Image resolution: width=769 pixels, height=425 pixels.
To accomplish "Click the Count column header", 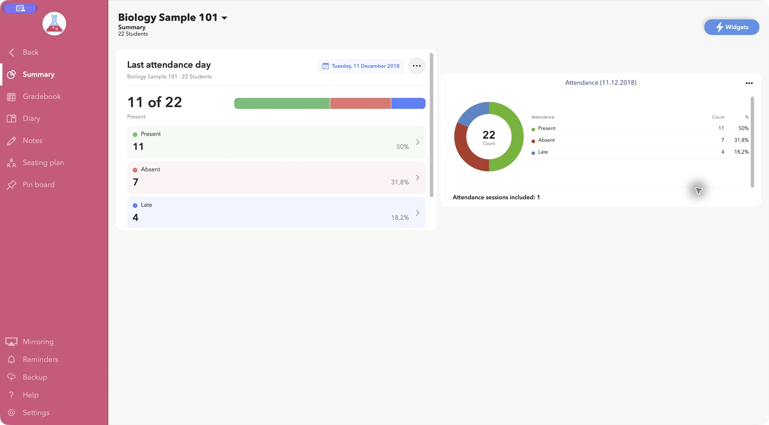I will coord(718,117).
